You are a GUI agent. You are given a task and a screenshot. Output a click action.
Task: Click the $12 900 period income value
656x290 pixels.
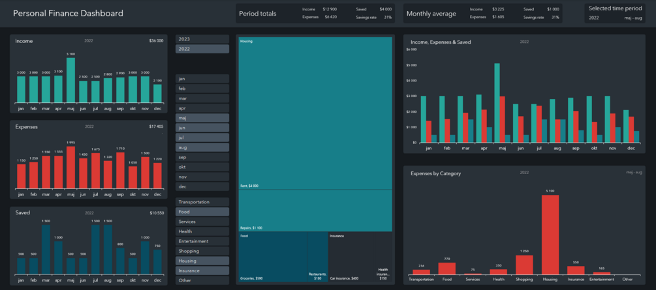click(x=330, y=8)
